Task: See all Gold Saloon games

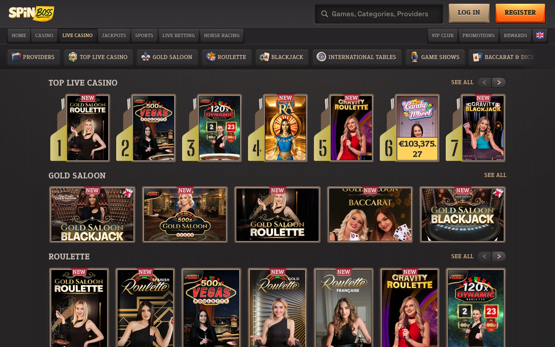Action: pos(495,175)
